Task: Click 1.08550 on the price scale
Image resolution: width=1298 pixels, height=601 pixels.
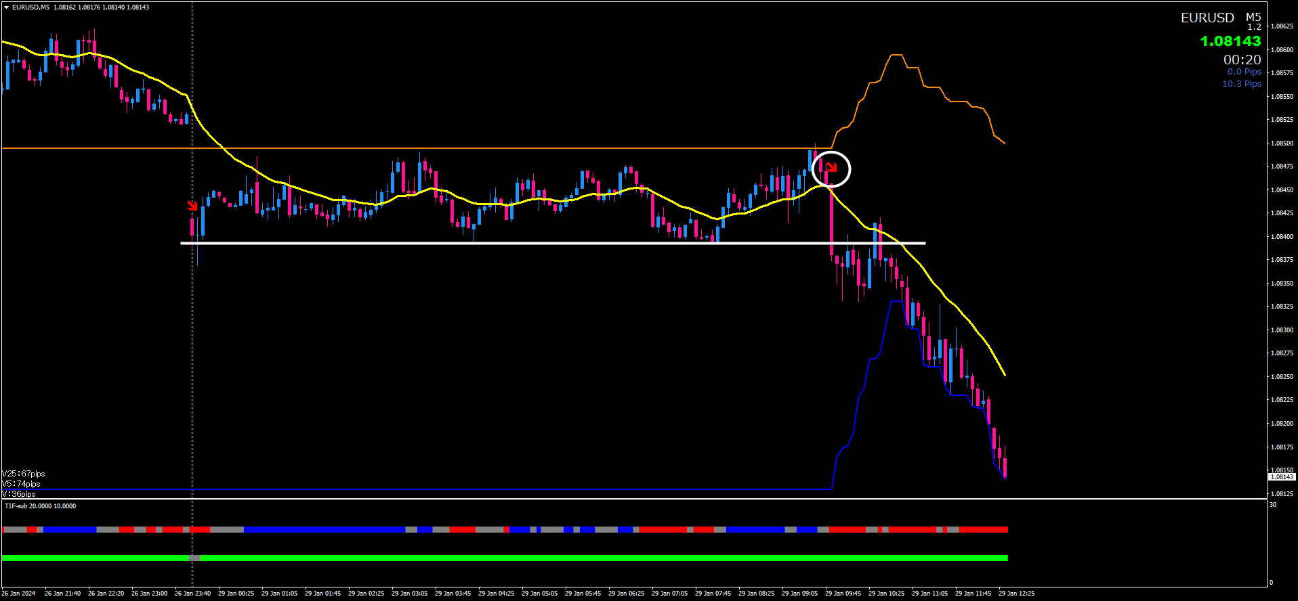Action: click(1282, 97)
